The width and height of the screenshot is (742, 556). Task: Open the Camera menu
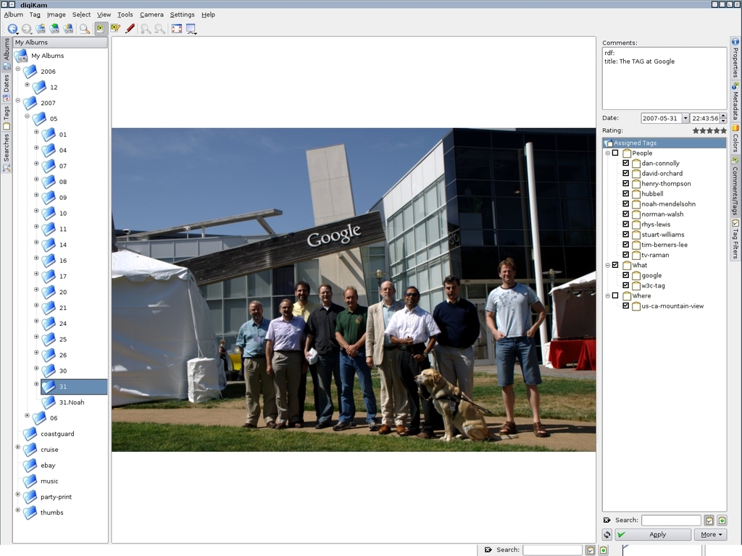point(151,14)
